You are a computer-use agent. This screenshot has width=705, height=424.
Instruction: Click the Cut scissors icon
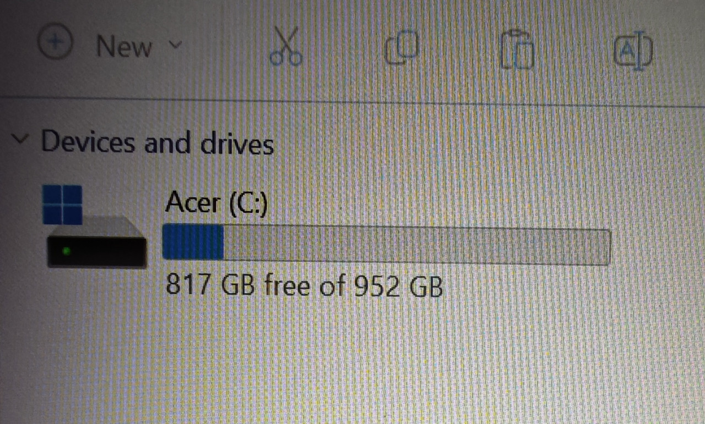pos(286,46)
